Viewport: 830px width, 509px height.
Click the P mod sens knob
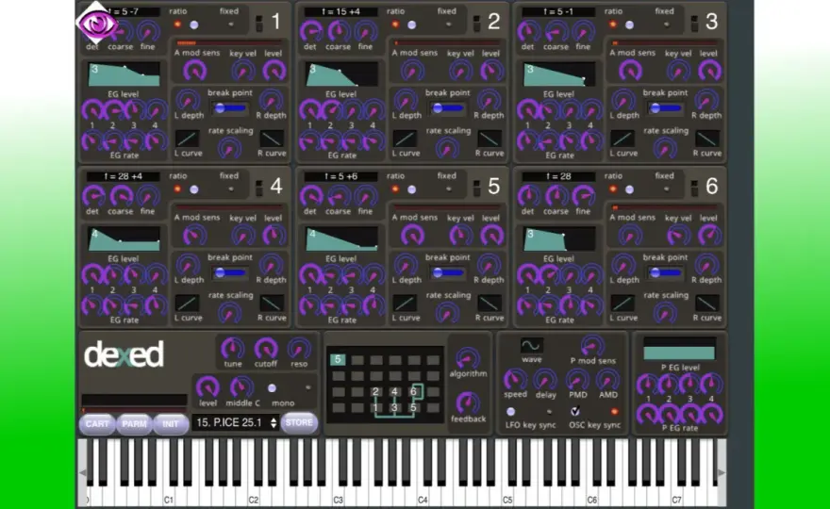pos(592,347)
